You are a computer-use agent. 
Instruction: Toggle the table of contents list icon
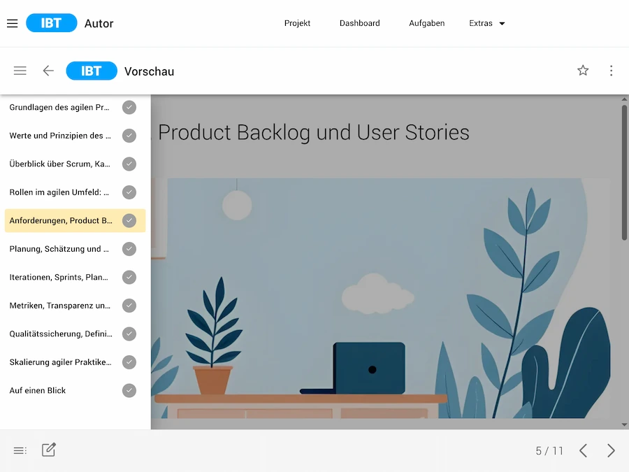click(20, 450)
